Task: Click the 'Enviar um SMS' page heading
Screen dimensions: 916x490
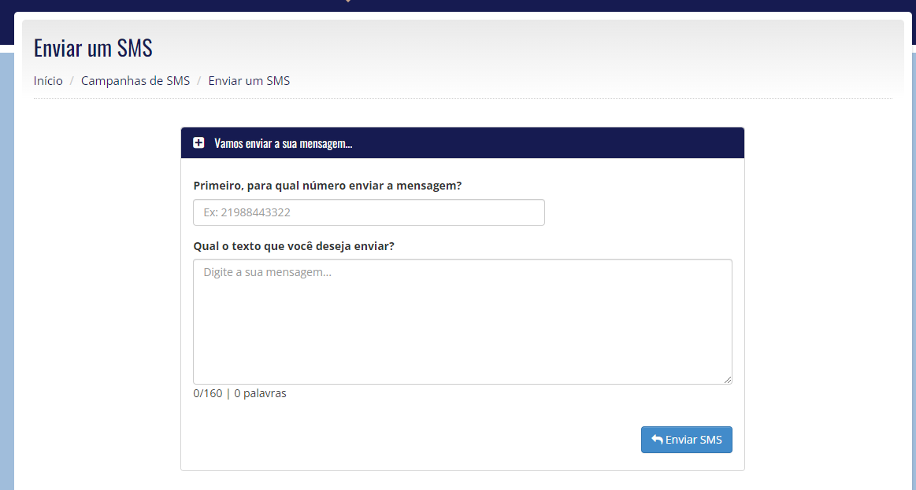Action: click(94, 48)
